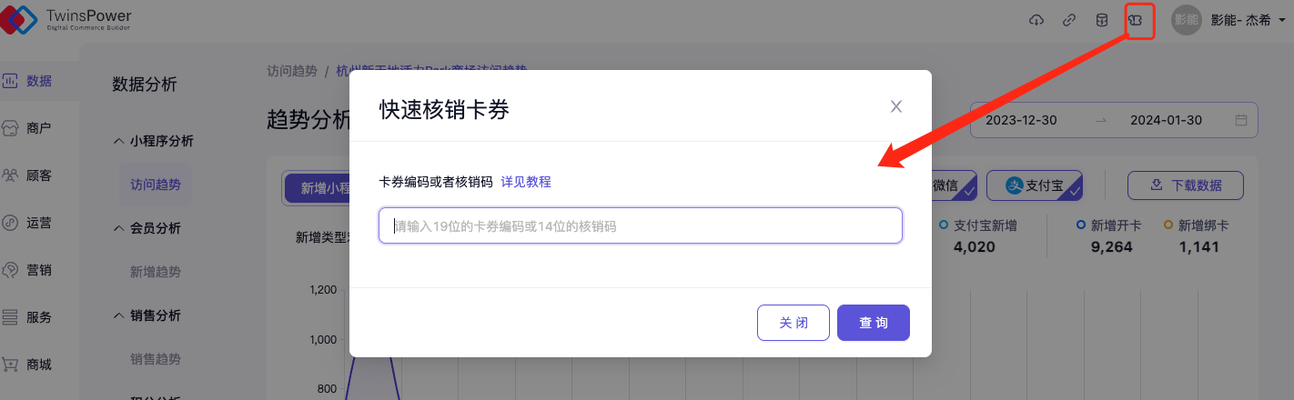Open the 营销 marketing sidebar section
This screenshot has width=1294, height=400.
coord(27,270)
